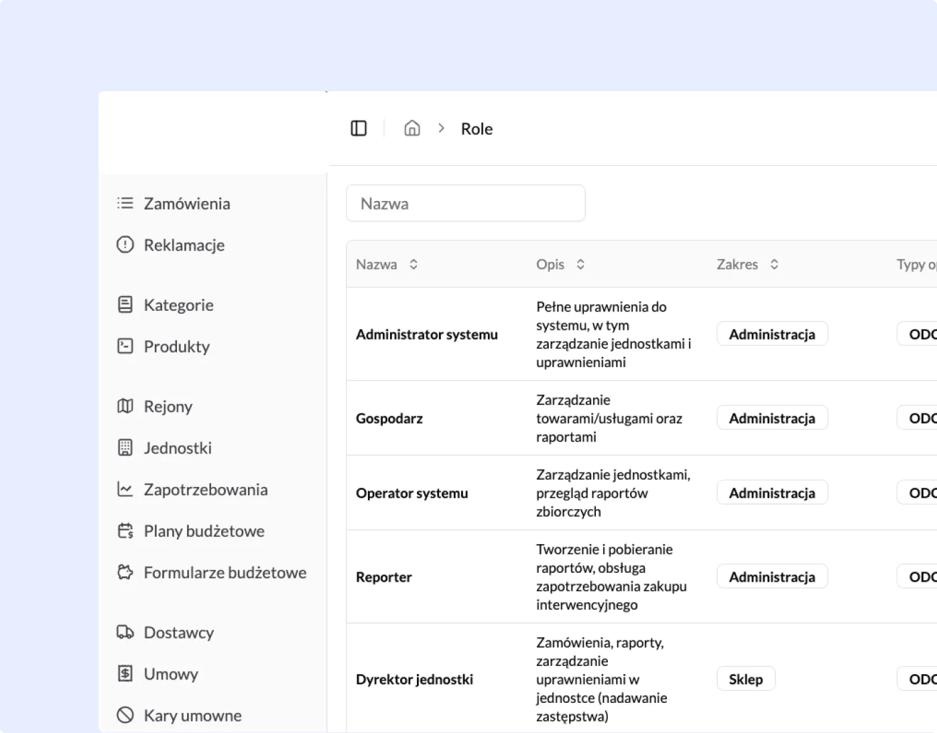This screenshot has height=733, width=937.
Task: Open Zapotrzebowania section
Action: 206,489
